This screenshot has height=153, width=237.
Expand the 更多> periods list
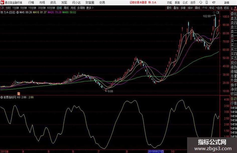tap(90, 8)
